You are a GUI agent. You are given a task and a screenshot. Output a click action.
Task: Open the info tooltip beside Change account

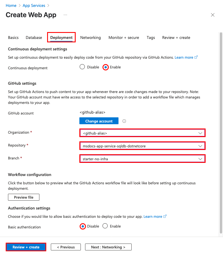click(x=124, y=121)
